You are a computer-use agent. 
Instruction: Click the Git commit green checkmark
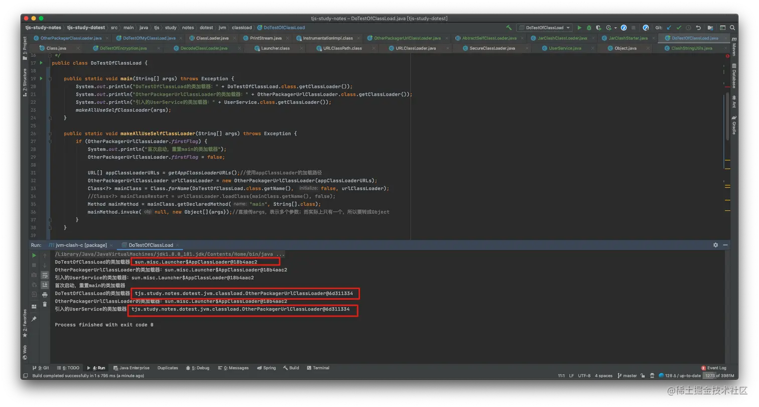pos(679,28)
